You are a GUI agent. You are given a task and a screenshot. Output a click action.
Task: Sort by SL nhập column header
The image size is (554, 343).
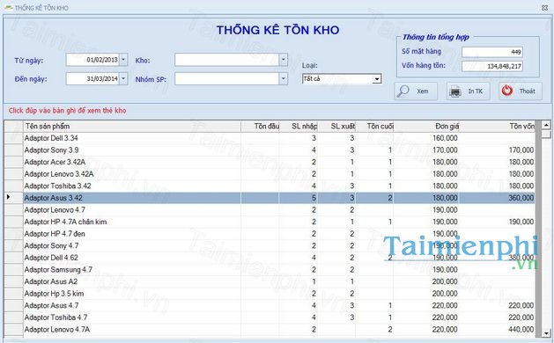click(299, 126)
